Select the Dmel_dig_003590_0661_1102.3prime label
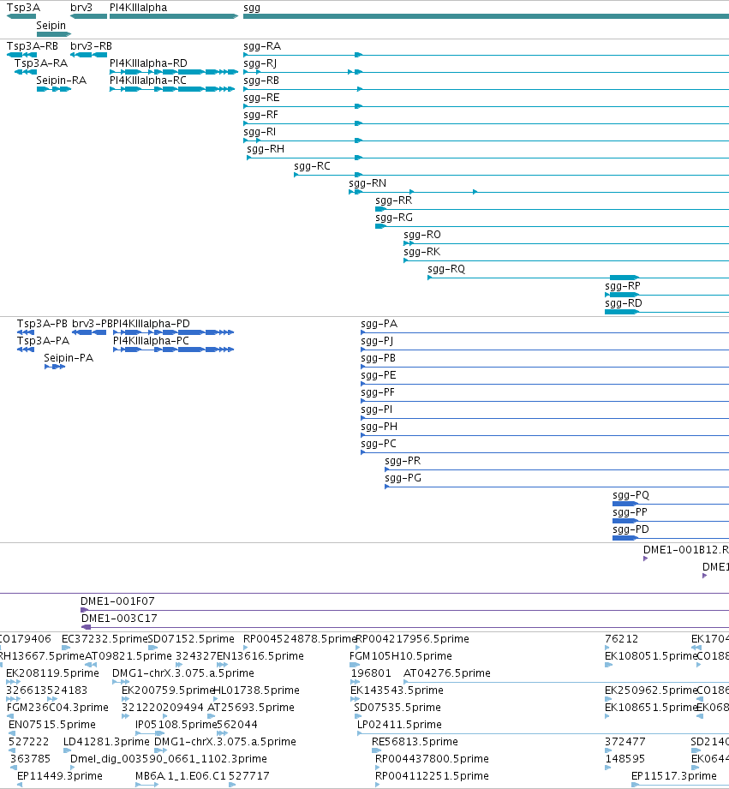Image resolution: width=729 pixels, height=789 pixels. (169, 758)
